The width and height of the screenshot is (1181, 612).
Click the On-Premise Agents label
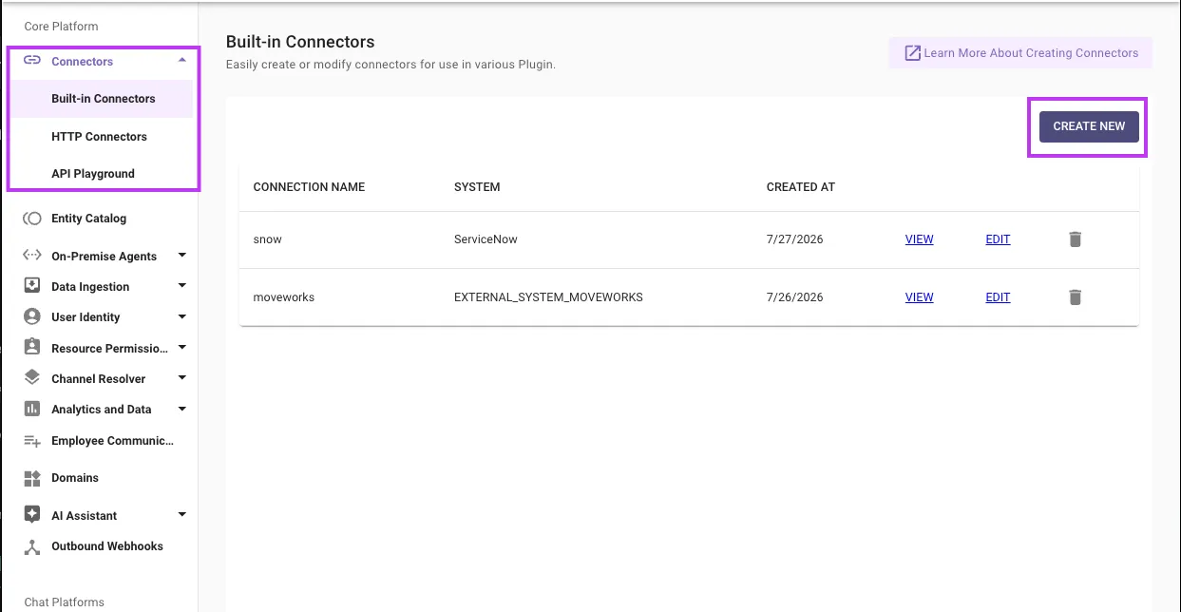pos(104,257)
